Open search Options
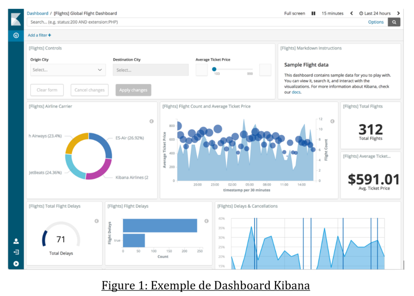Image resolution: width=414 pixels, height=296 pixels. 376,22
